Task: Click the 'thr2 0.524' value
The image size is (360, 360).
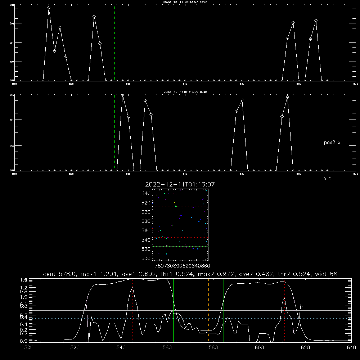Action: pos(294,274)
